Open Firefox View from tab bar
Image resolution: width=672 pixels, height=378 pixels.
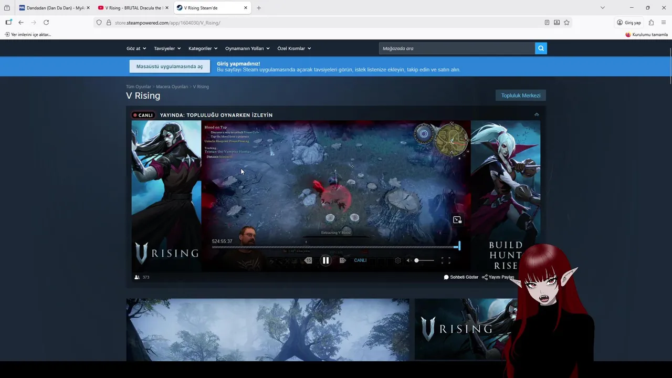[7, 8]
